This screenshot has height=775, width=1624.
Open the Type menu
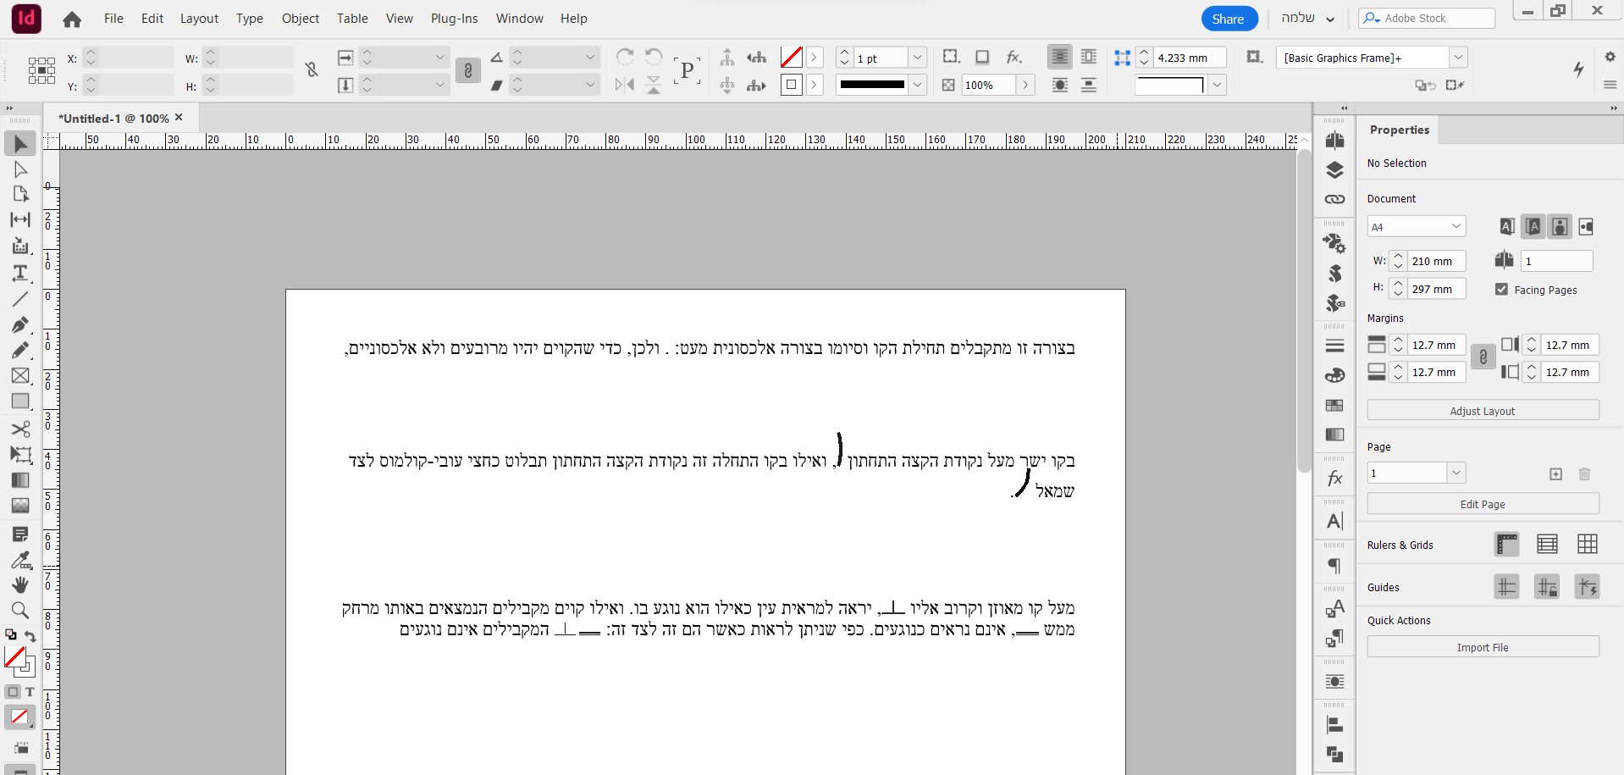click(x=250, y=19)
